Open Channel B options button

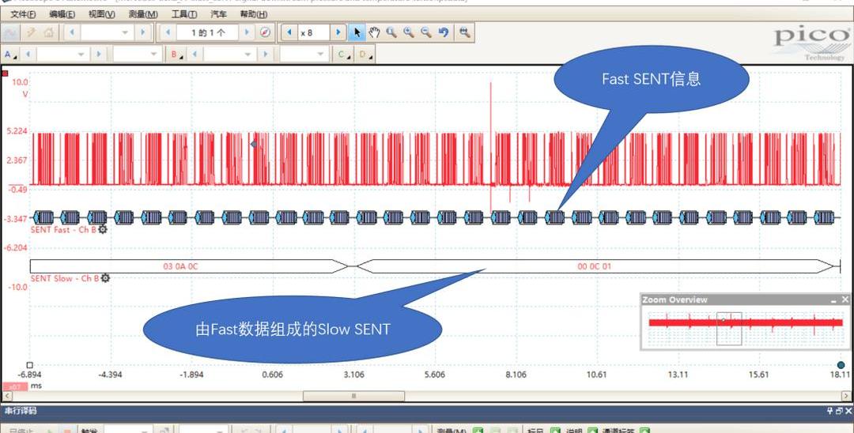177,55
